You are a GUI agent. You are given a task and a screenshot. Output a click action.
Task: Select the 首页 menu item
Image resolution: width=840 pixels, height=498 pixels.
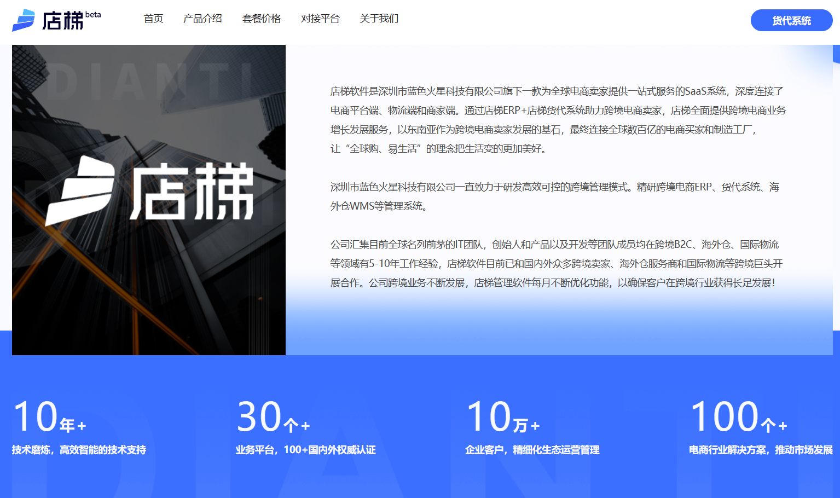coord(153,19)
